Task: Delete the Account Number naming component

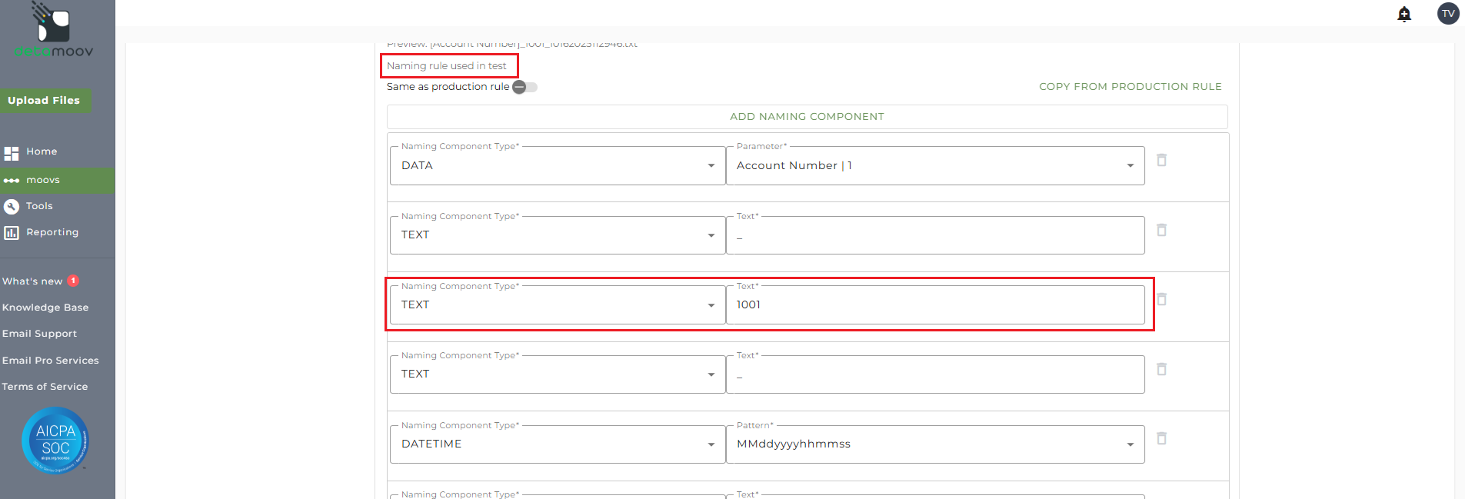Action: point(1161,160)
